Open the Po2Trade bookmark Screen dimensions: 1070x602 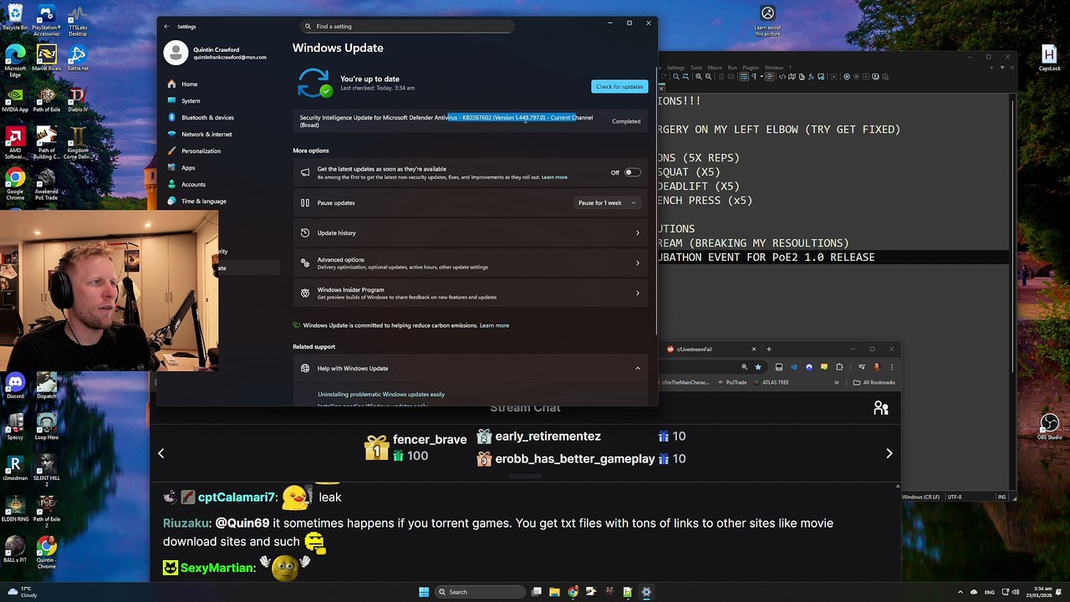[x=732, y=382]
